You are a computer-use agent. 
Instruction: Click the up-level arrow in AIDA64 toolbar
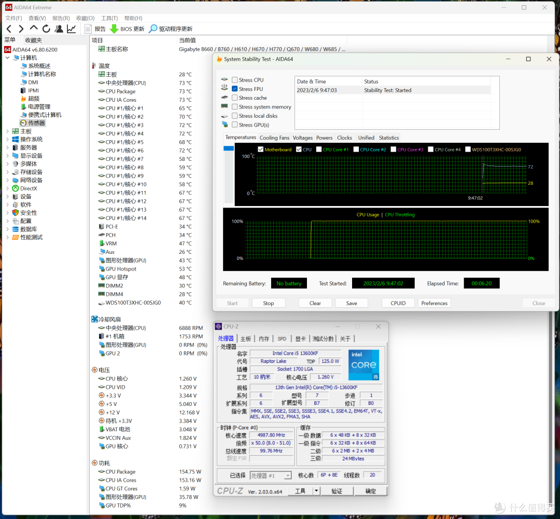click(34, 28)
